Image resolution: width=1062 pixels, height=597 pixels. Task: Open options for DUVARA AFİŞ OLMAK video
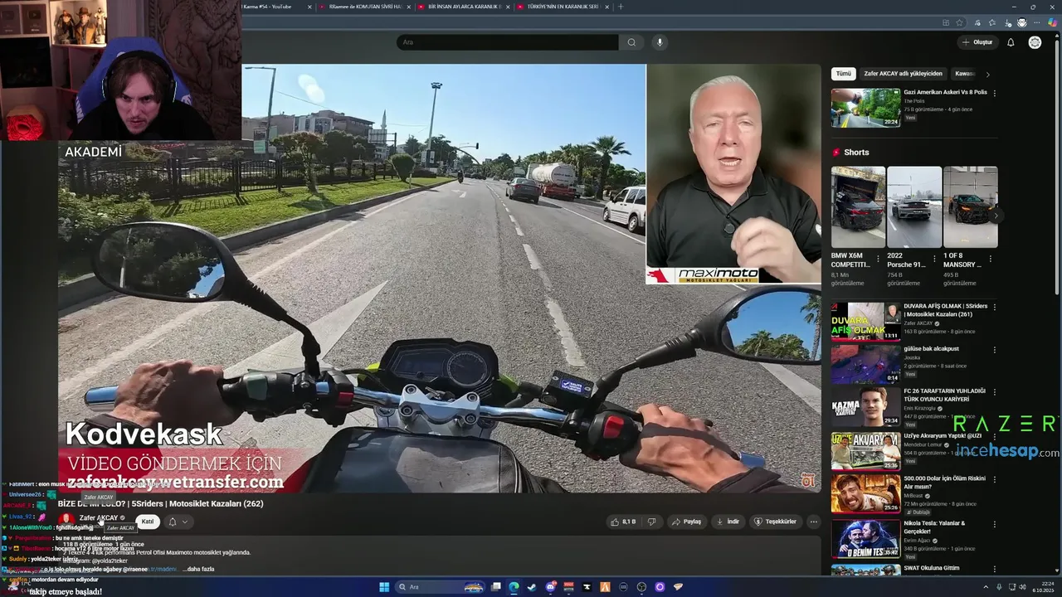coord(994,307)
